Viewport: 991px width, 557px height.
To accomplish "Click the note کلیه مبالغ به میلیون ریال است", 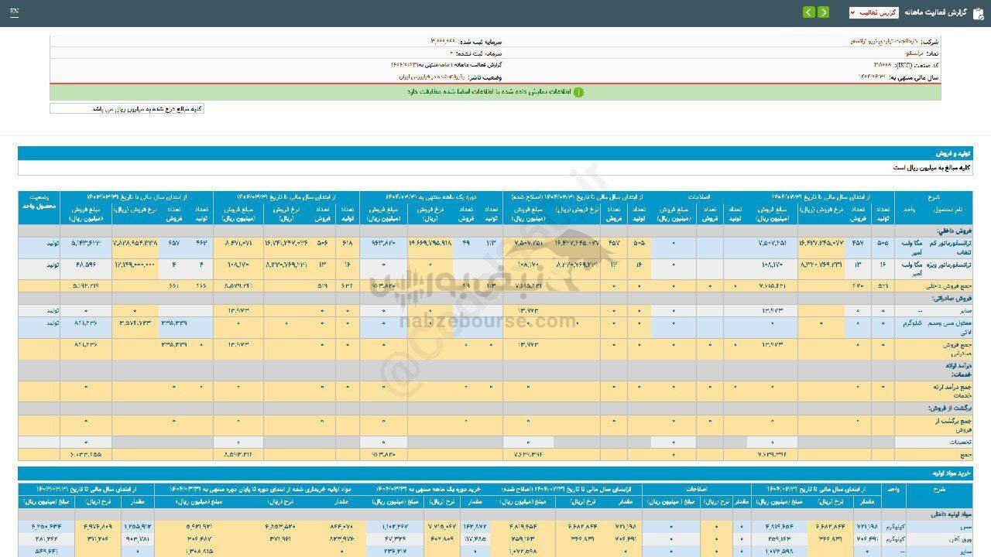I will click(931, 167).
